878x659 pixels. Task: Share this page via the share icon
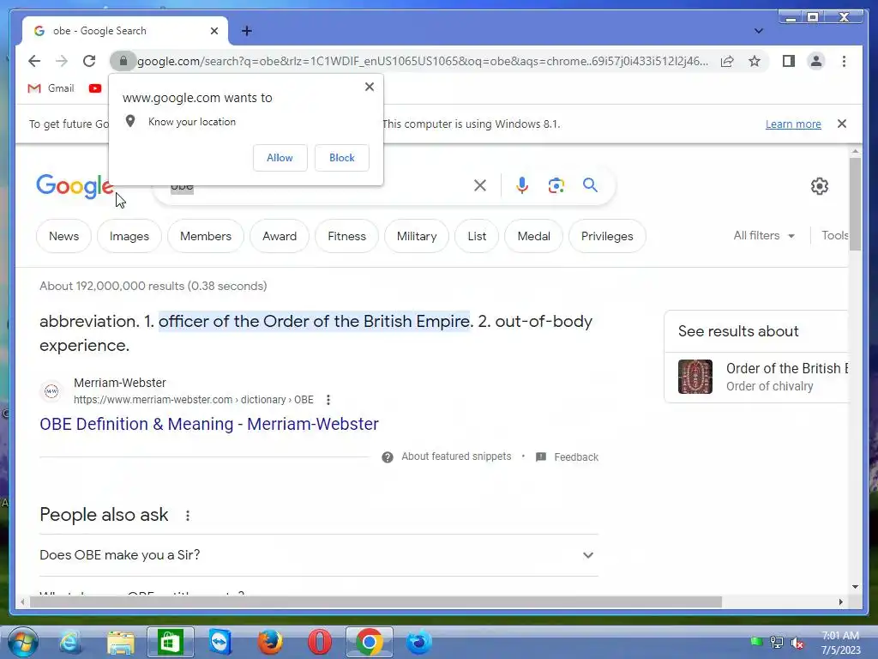[x=727, y=61]
